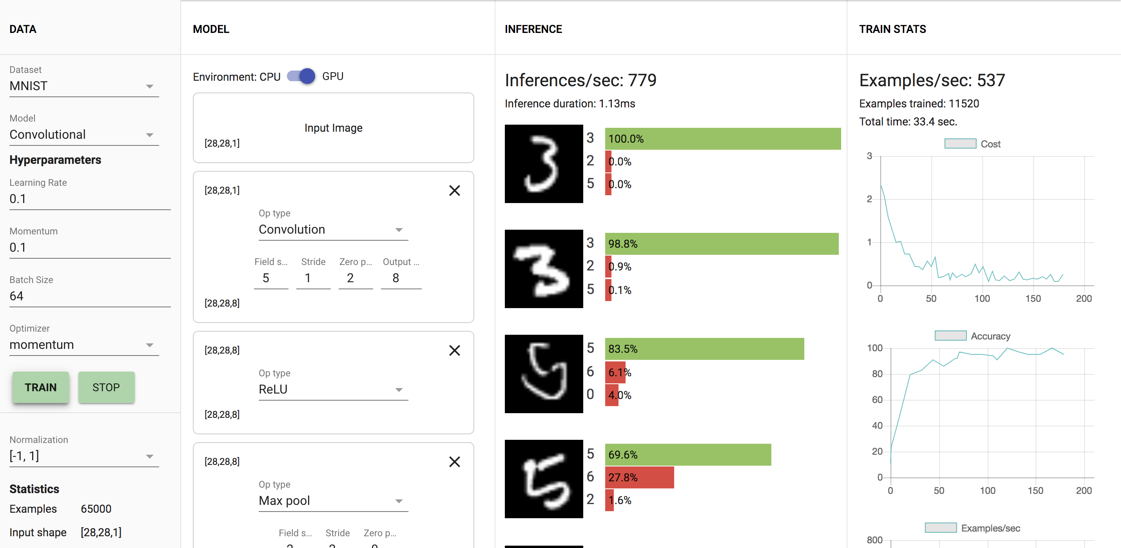
Task: Open the Normalization dropdown arrow
Action: (x=150, y=456)
